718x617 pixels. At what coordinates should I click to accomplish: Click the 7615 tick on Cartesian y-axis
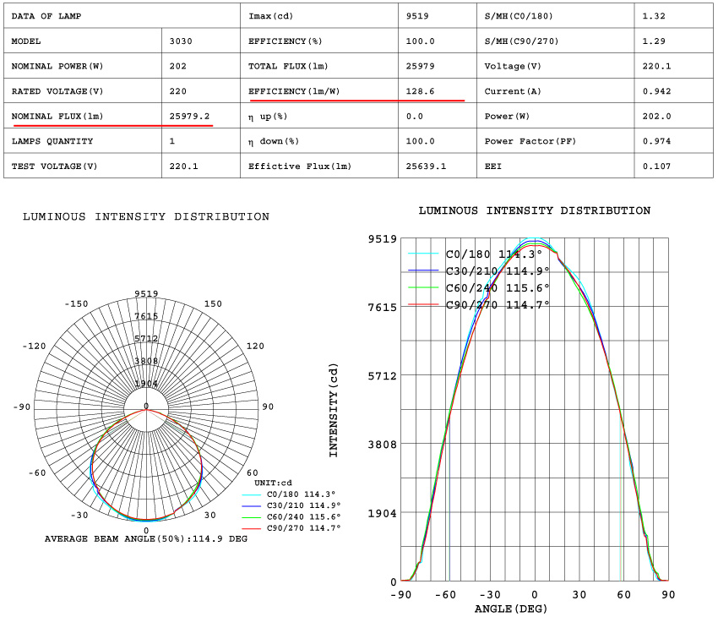coord(383,308)
